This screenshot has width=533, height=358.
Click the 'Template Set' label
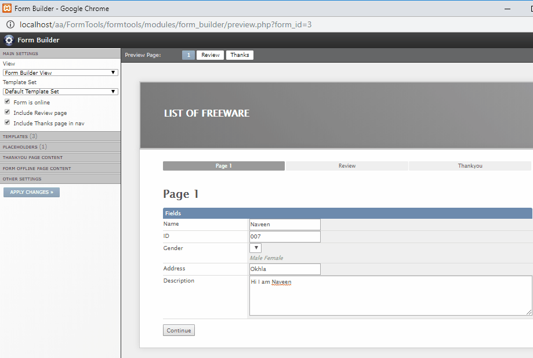(20, 82)
